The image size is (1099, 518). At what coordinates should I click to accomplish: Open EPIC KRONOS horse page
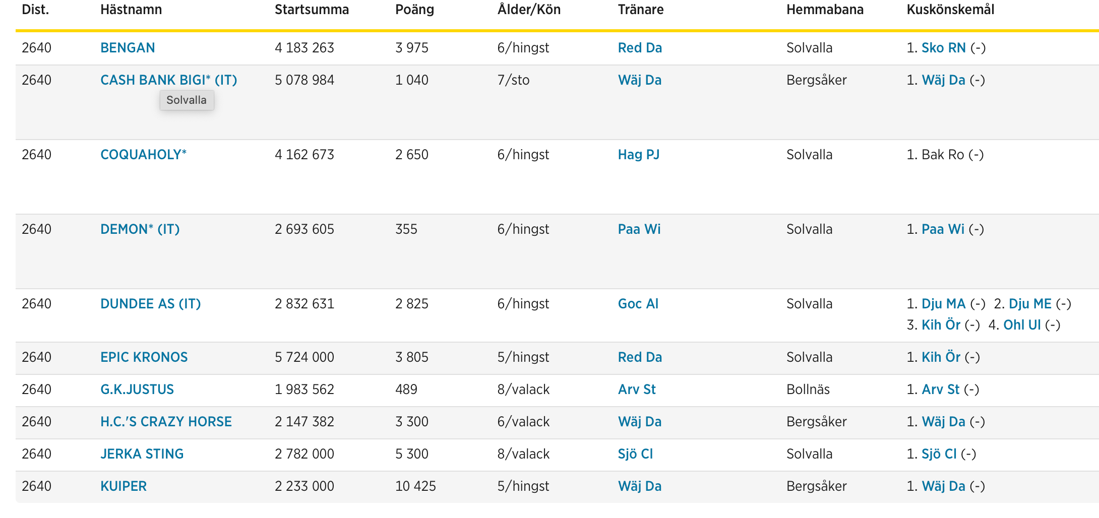[x=144, y=357]
